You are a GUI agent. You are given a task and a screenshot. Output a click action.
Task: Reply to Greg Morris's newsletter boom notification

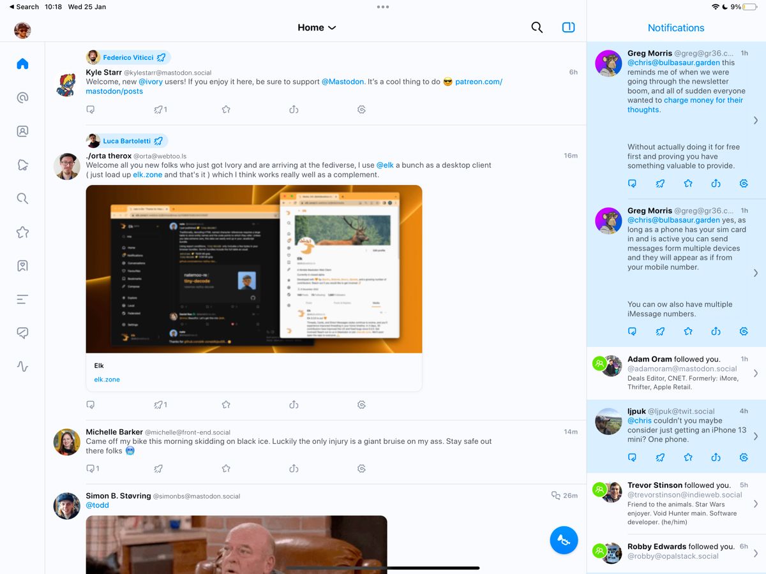tap(632, 184)
